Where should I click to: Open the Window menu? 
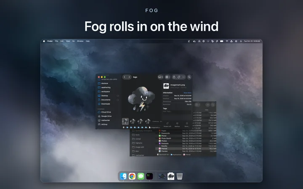point(80,41)
